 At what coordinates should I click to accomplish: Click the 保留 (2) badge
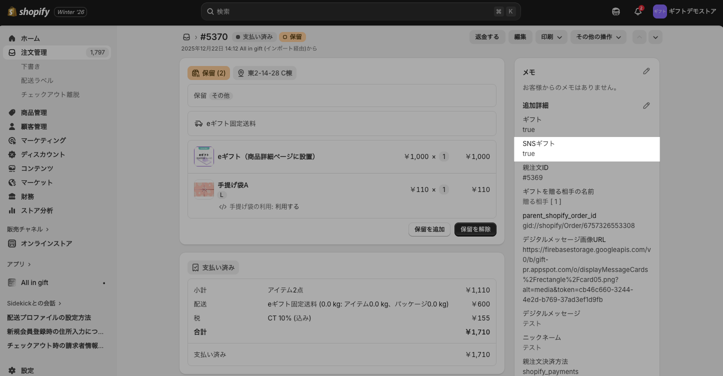[x=209, y=73]
